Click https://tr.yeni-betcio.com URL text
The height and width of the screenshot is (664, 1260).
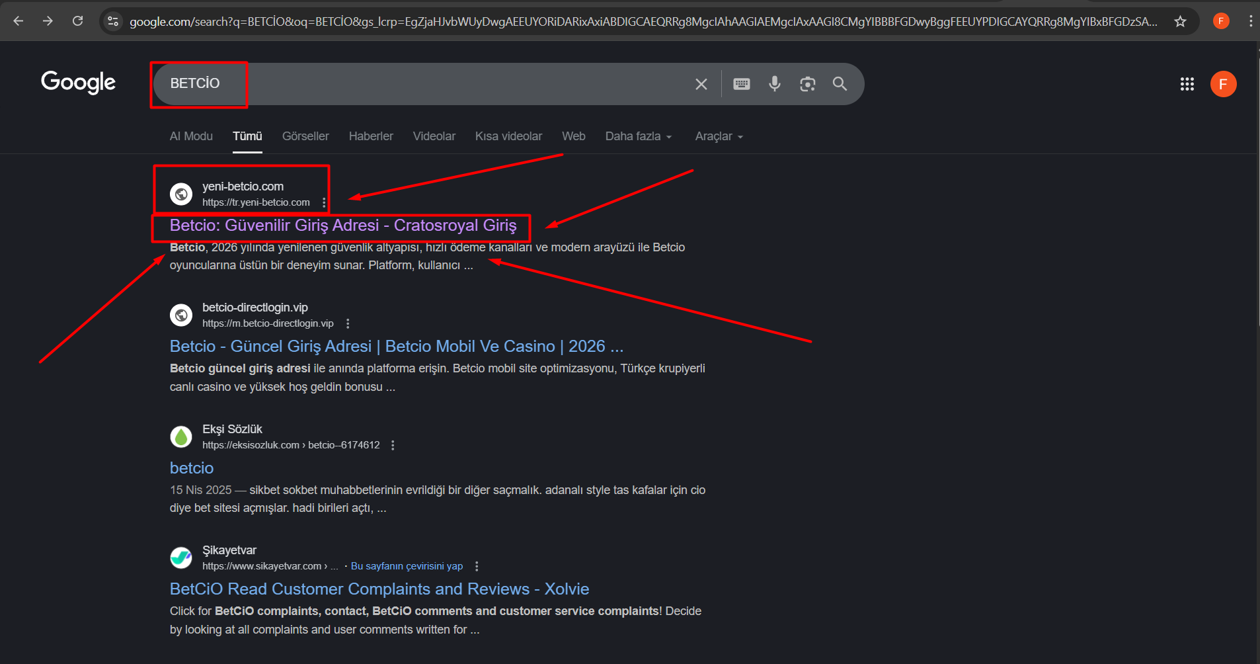click(256, 202)
